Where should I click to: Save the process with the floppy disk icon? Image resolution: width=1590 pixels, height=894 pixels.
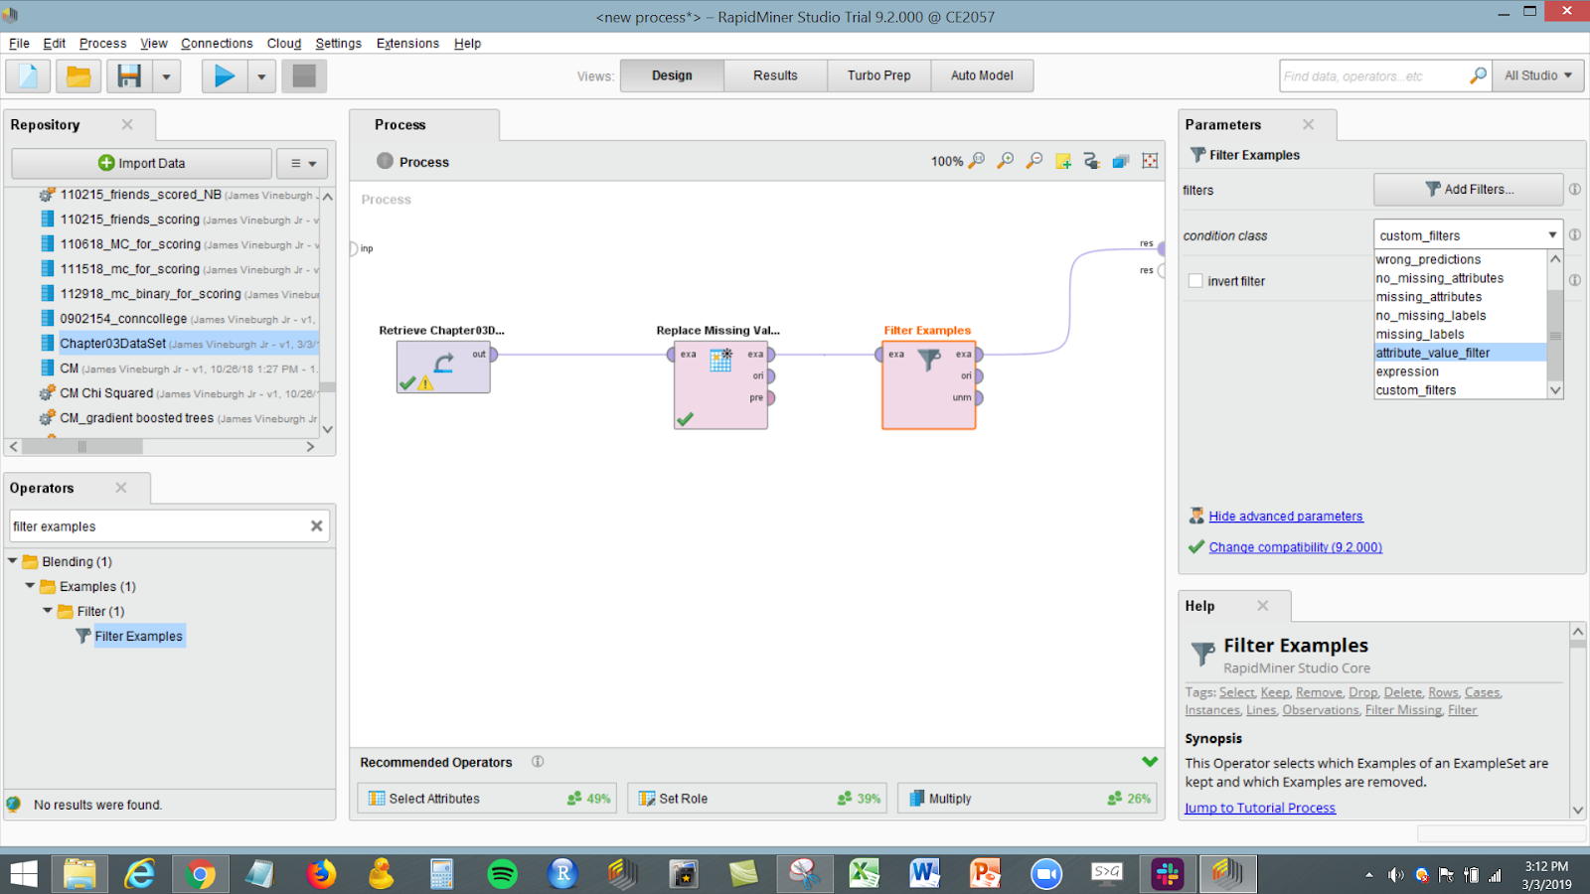pos(129,75)
